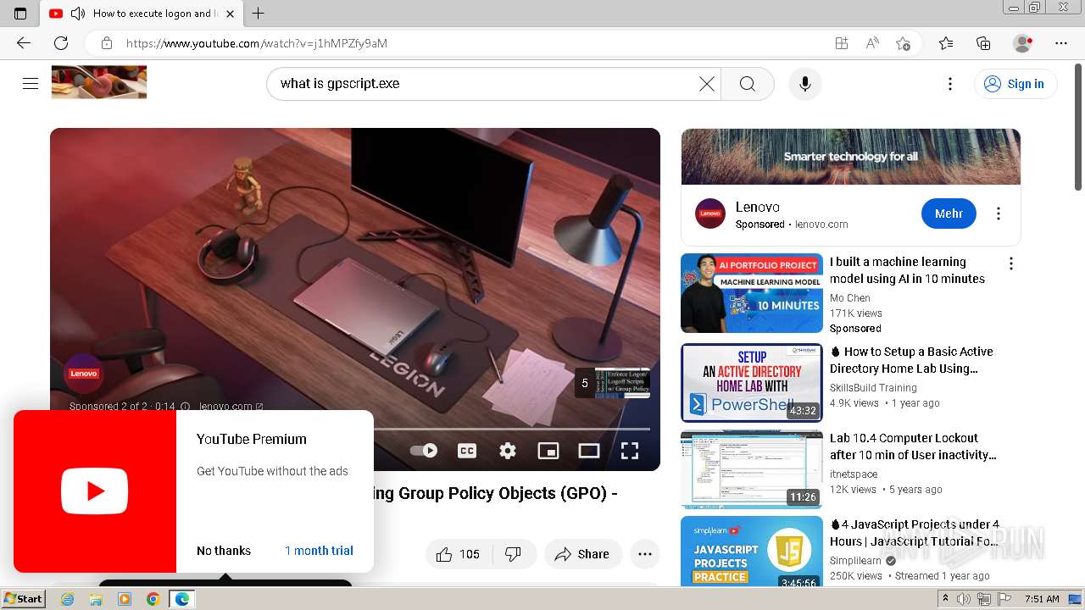This screenshot has width=1085, height=610.
Task: Click the system clock showing 7:51 AM
Action: (1042, 599)
